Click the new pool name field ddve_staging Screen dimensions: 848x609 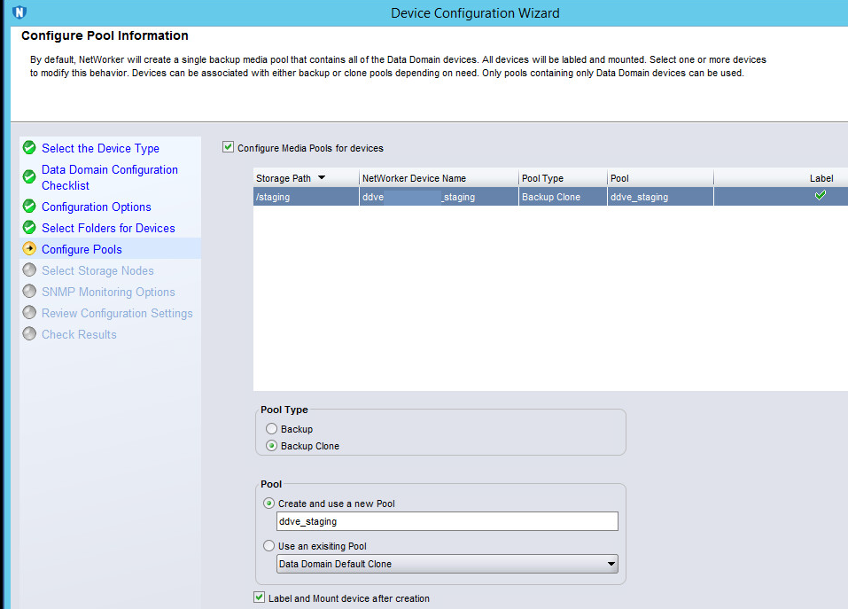tap(447, 521)
